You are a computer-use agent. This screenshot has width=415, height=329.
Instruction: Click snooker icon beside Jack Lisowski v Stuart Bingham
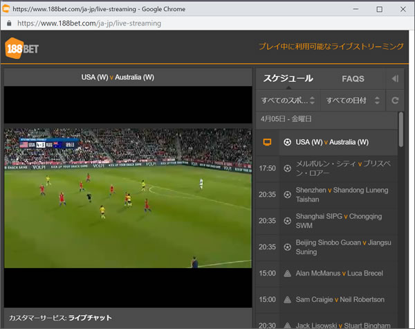point(287,326)
